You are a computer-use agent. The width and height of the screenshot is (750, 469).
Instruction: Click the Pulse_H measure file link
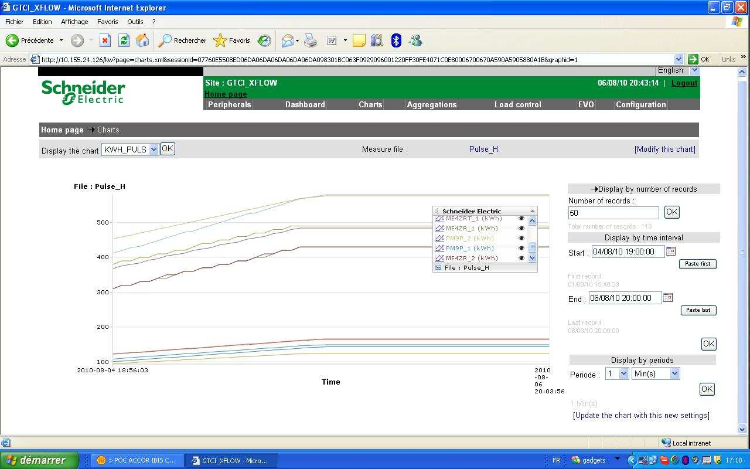(483, 149)
